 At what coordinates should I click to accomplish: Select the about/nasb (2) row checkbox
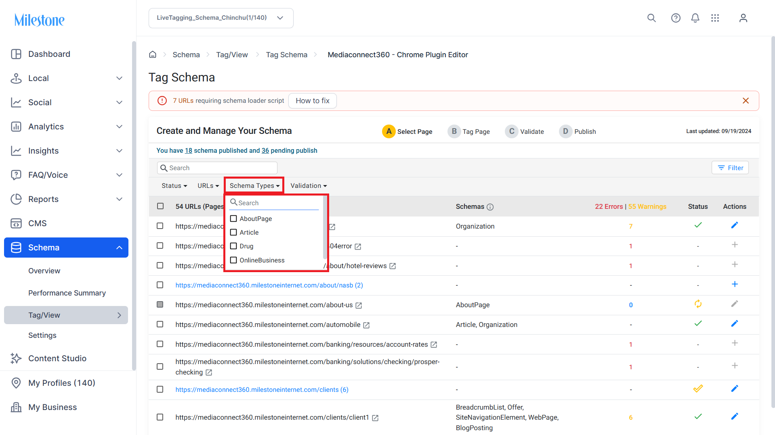coord(160,285)
